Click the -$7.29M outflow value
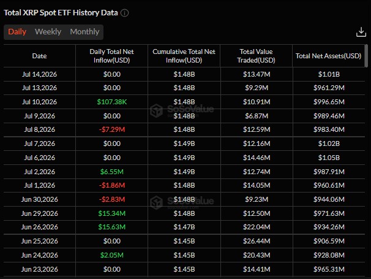The image size is (371, 279). tap(111, 129)
